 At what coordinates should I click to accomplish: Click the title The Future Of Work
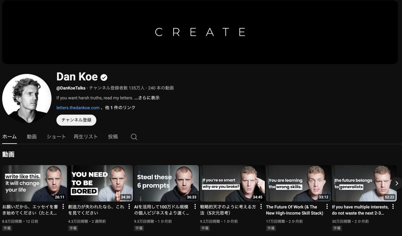coord(295,210)
